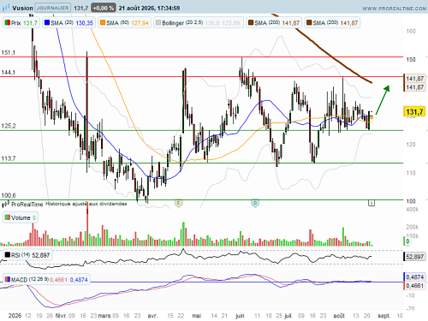Click the ProRealTime chart icon beside Vusion
The width and height of the screenshot is (428, 321).
[x=6, y=8]
